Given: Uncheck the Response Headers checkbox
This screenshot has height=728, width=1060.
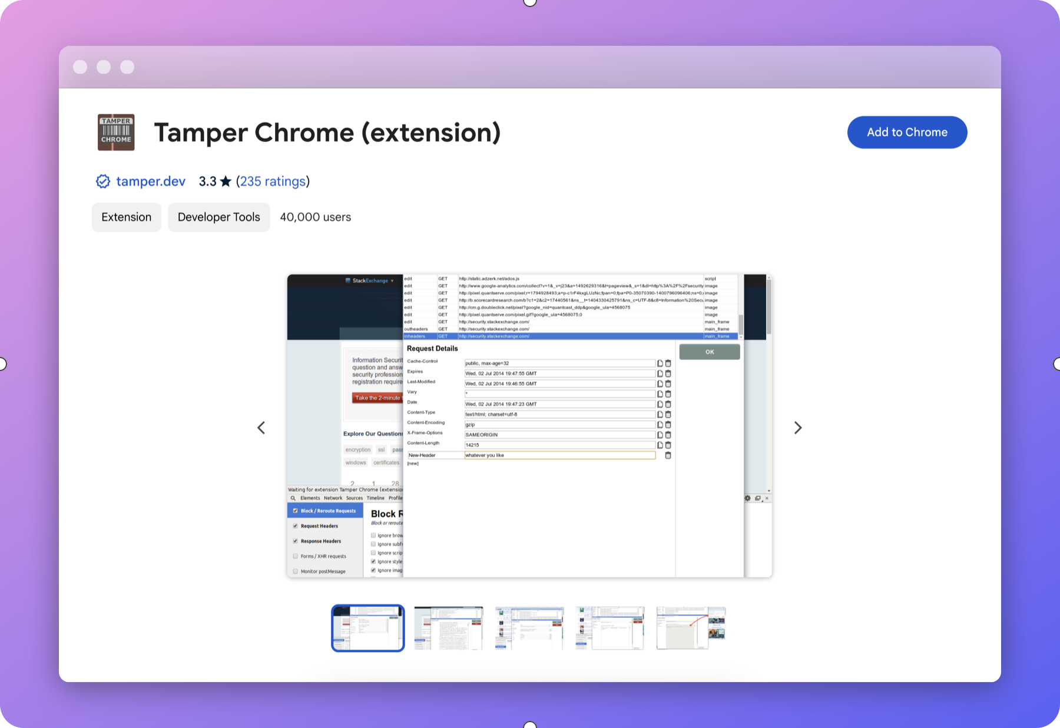Looking at the screenshot, I should click(295, 541).
